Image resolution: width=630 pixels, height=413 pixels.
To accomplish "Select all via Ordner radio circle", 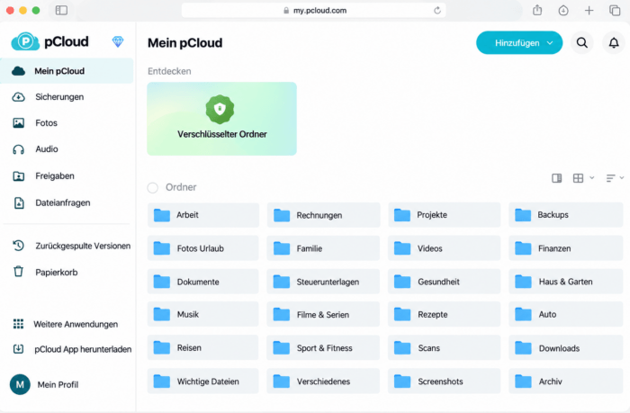I will click(x=153, y=188).
